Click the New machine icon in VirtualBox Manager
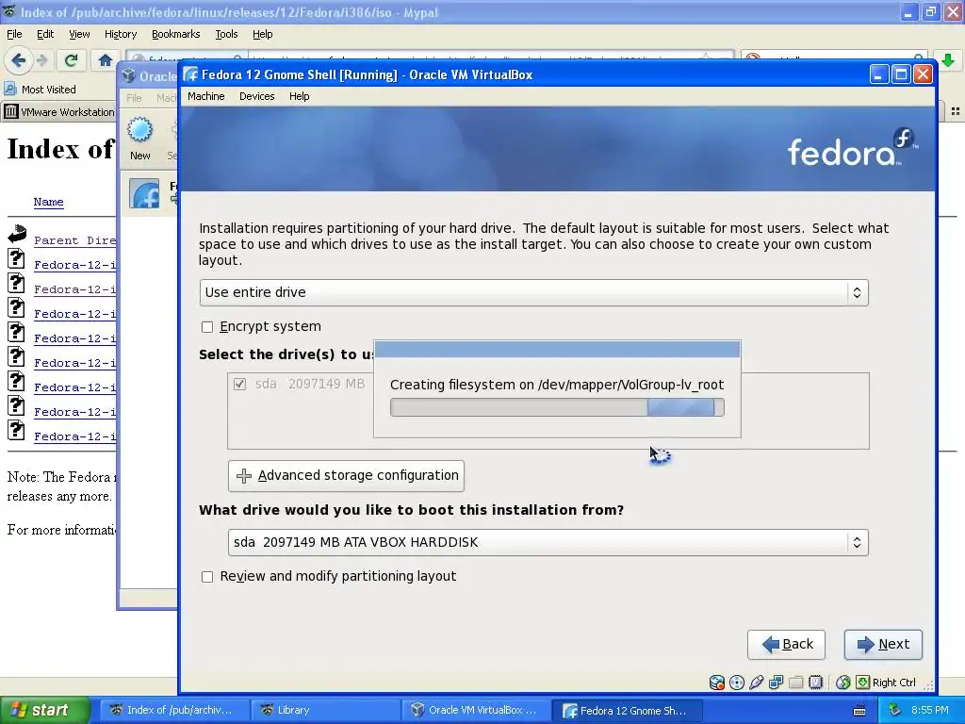This screenshot has width=965, height=724. [139, 130]
